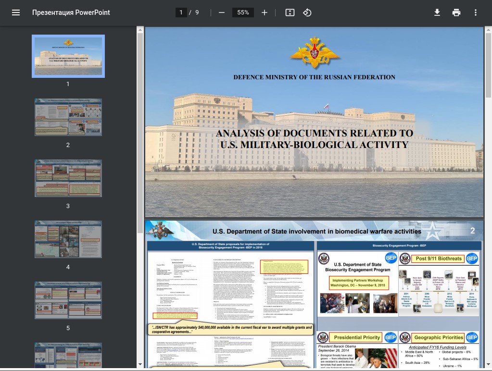Click the 'U.S. MILITARY-BIOLOGICAL ACTIVITY' title line
Image resolution: width=492 pixels, height=371 pixels.
[x=314, y=145]
